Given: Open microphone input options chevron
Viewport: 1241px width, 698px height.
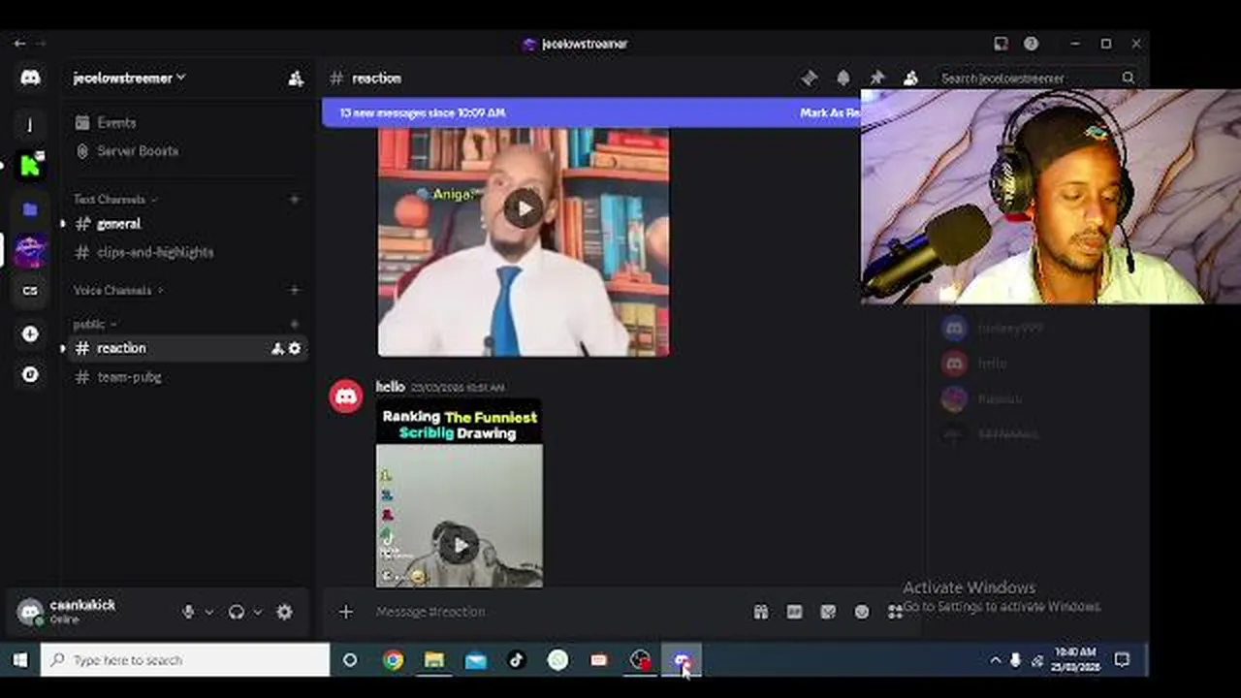Looking at the screenshot, I should coord(208,612).
